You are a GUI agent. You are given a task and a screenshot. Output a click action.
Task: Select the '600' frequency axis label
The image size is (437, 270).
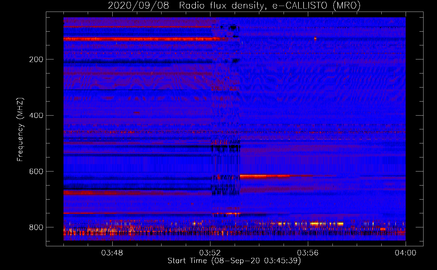(36, 172)
